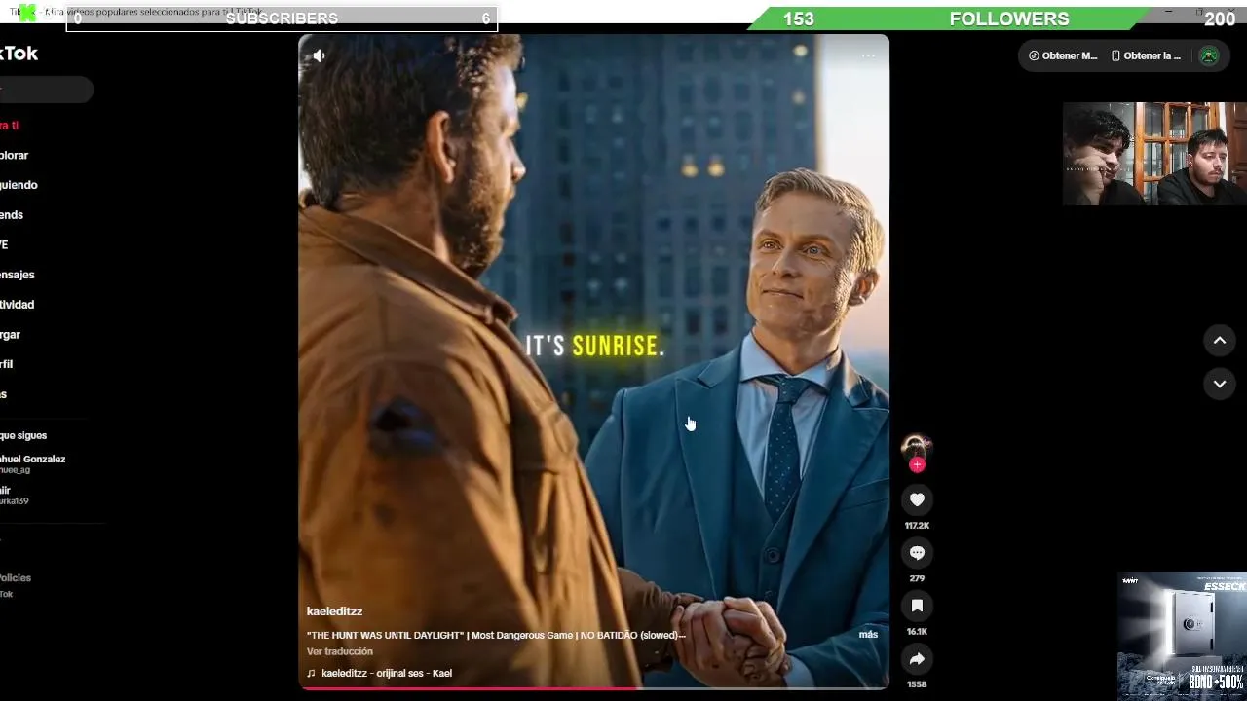Screen dimensions: 1247x701
Task: Click Ver traducción under the caption
Action: [340, 651]
